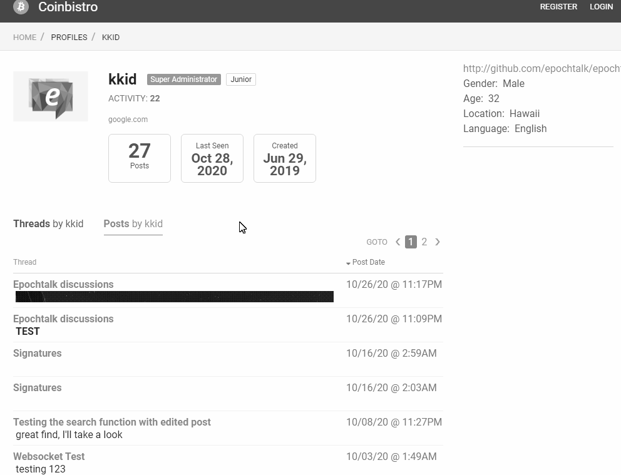Open PROFILES from the breadcrumb trail

(69, 37)
